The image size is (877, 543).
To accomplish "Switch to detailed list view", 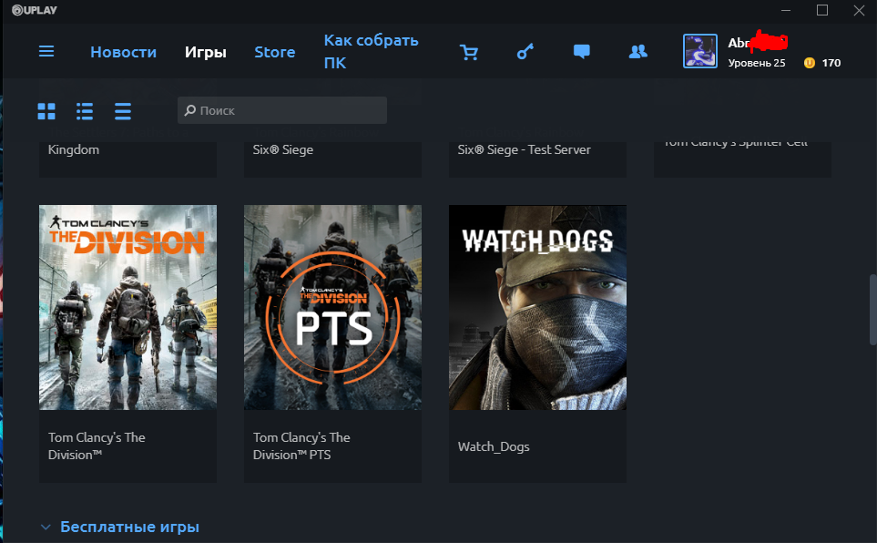I will pos(85,111).
